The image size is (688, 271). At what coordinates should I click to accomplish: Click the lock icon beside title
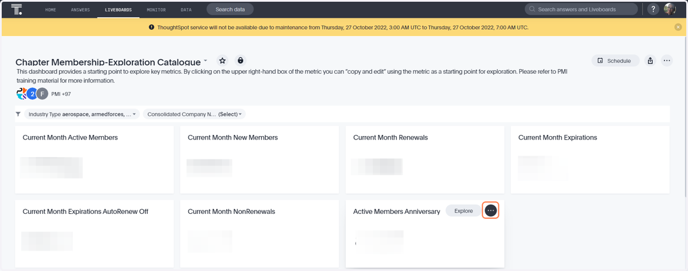point(240,61)
